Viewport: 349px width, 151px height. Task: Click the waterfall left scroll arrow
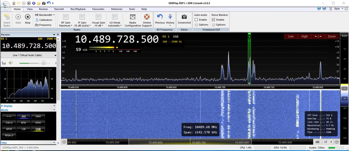pos(64,142)
